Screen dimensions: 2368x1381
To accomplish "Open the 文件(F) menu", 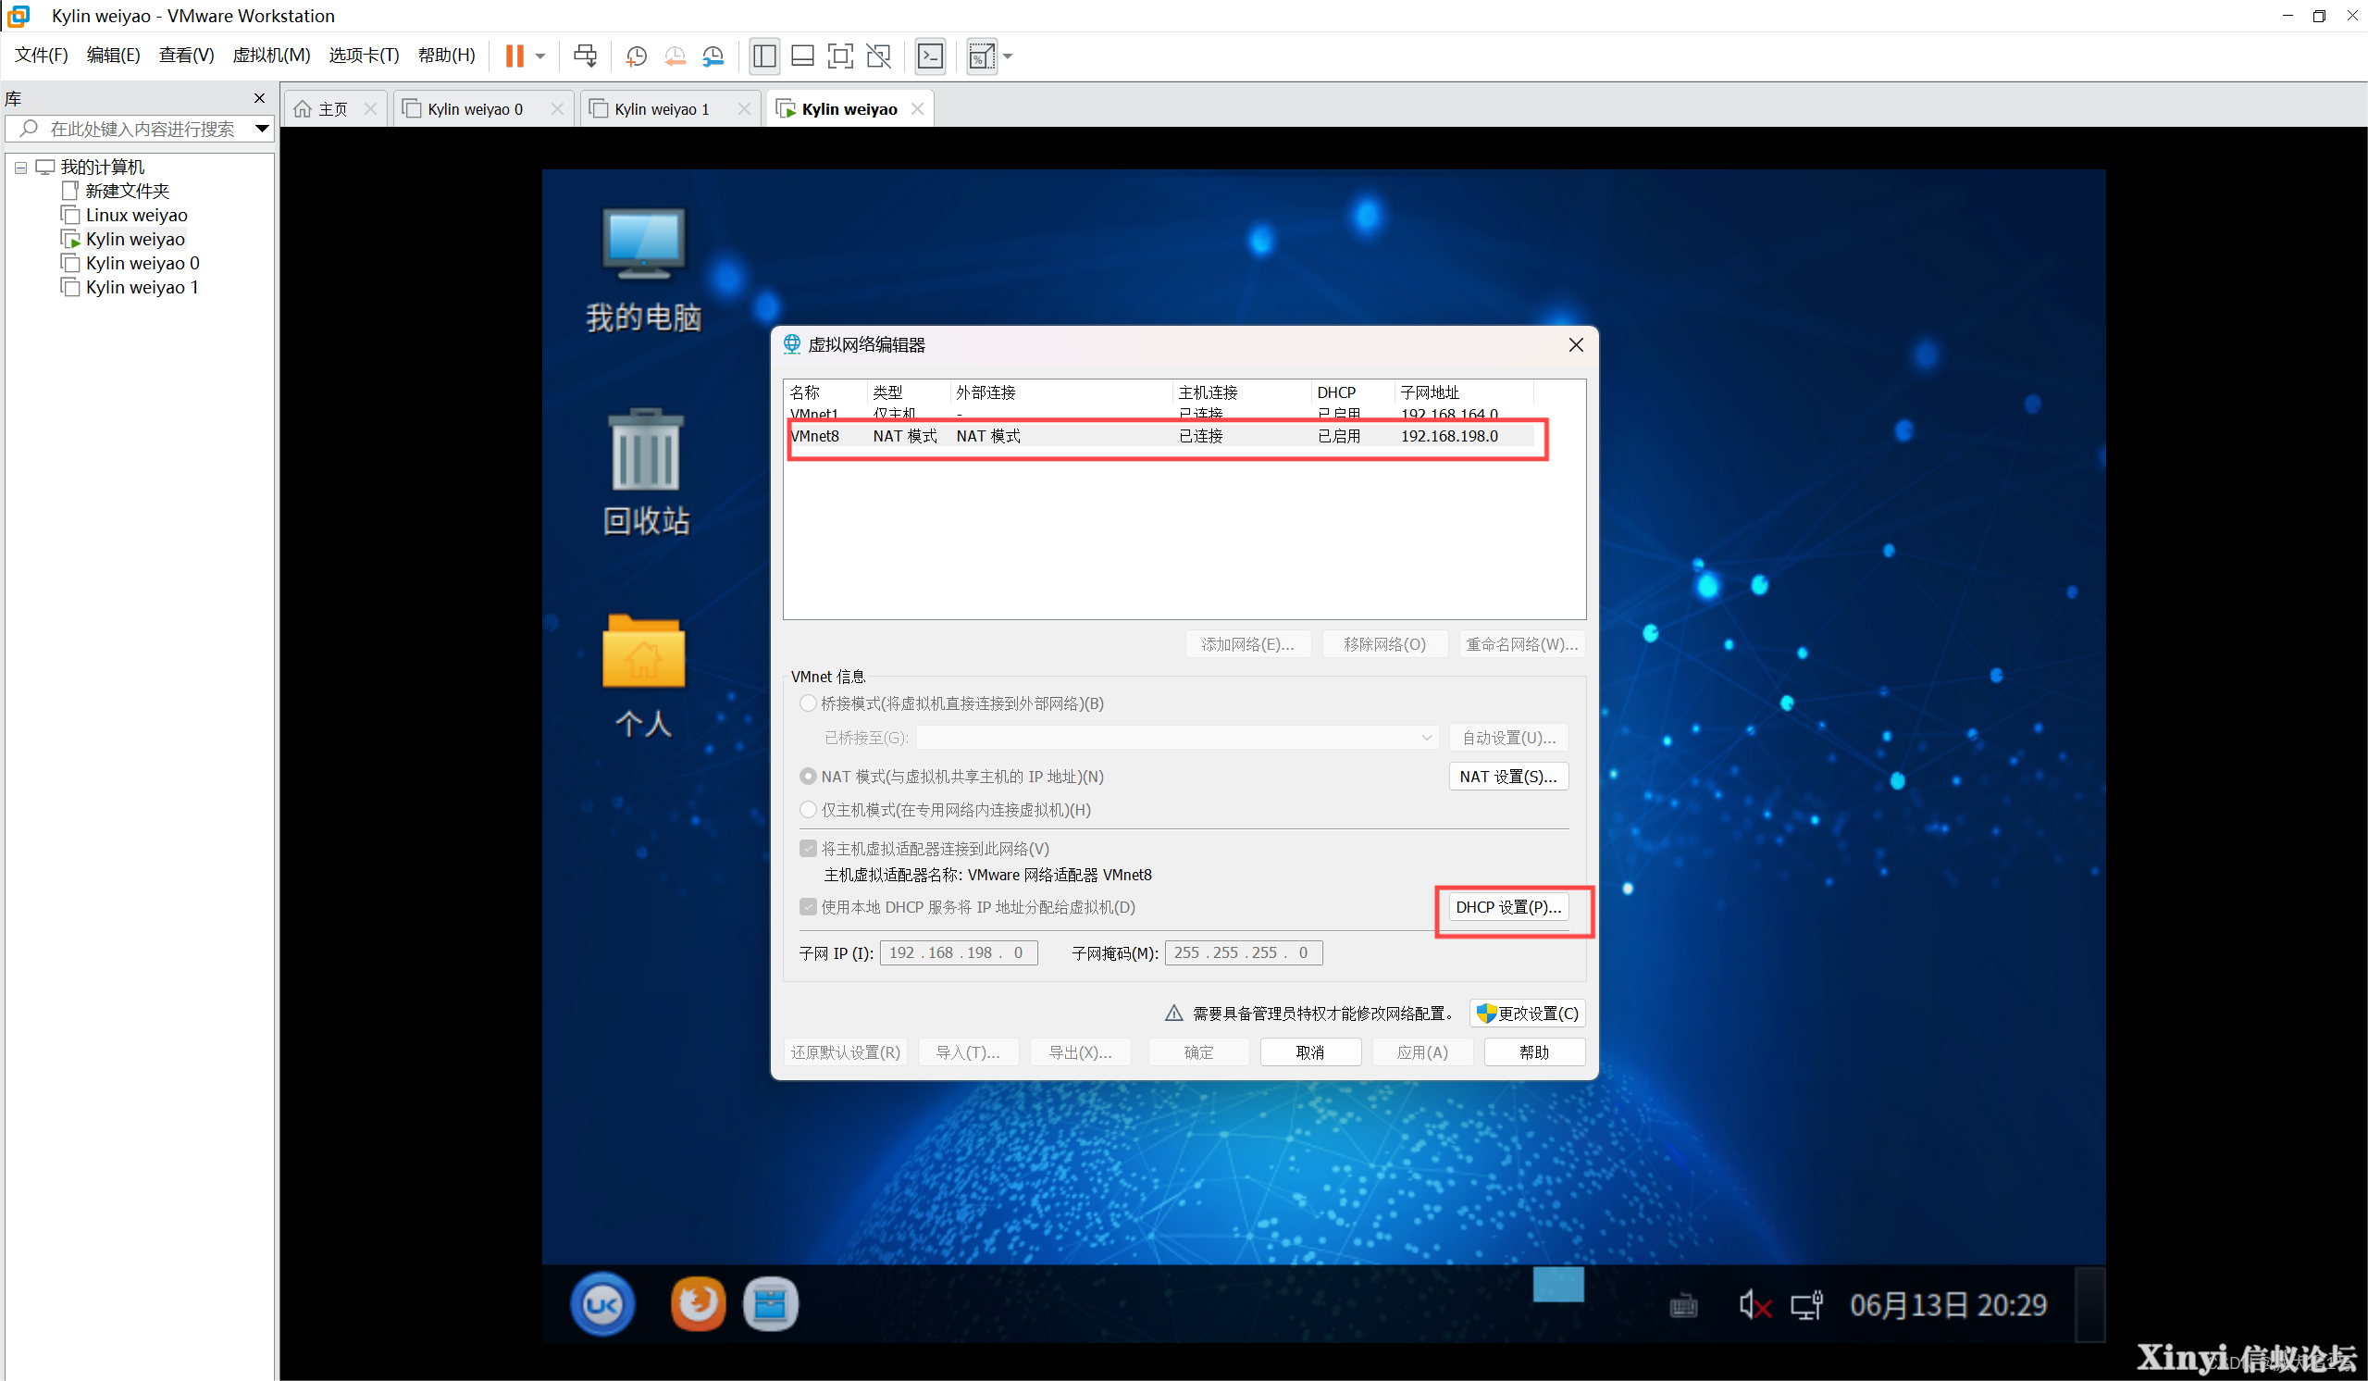I will [x=42, y=56].
